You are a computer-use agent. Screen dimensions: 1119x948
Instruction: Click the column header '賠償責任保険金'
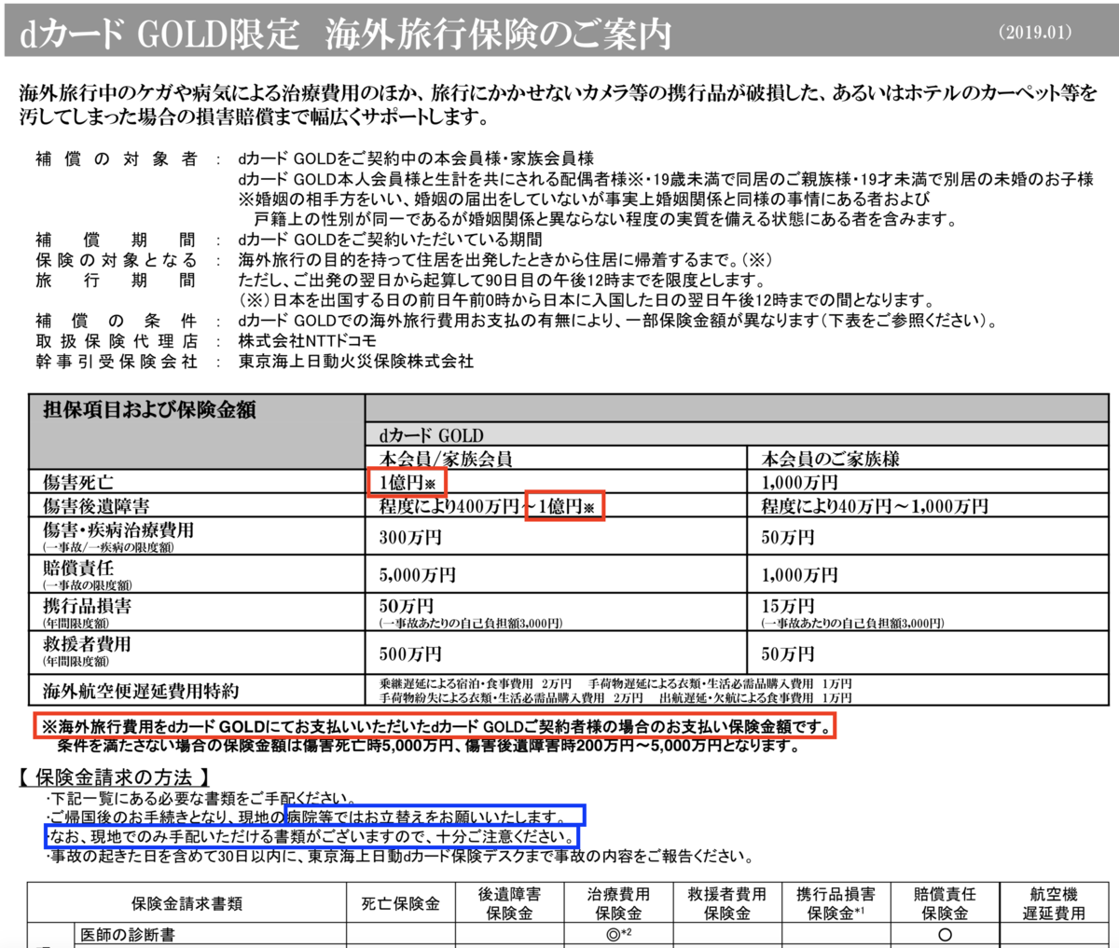(945, 903)
